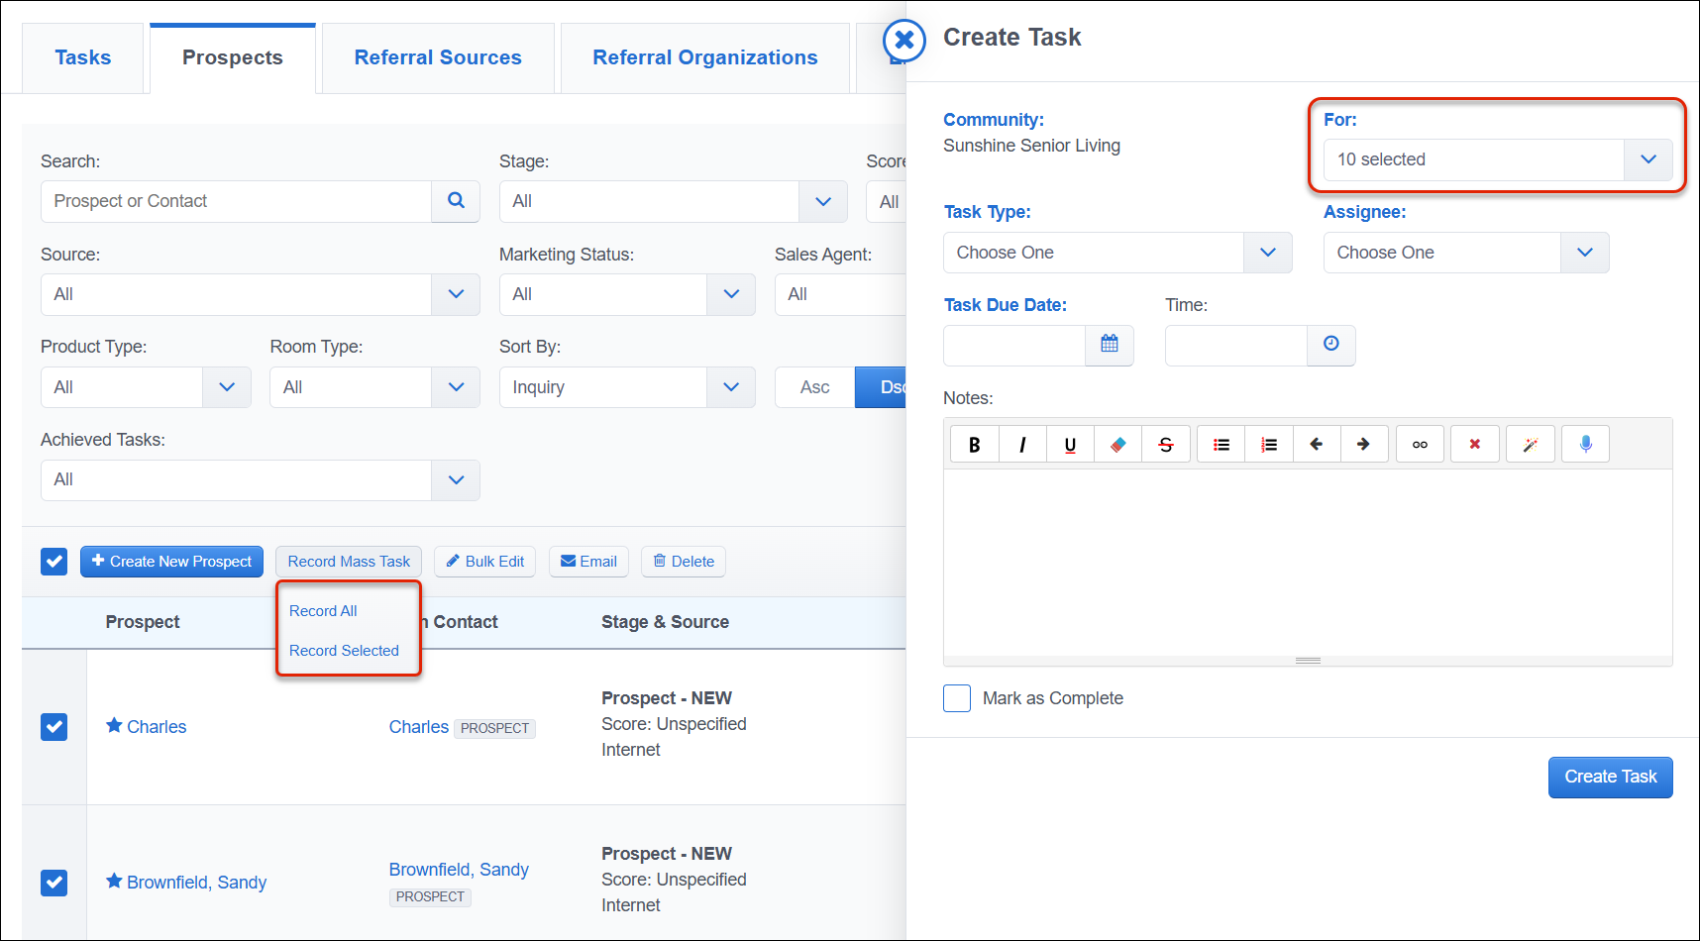Go to the Referral Organizations tab

pos(705,57)
